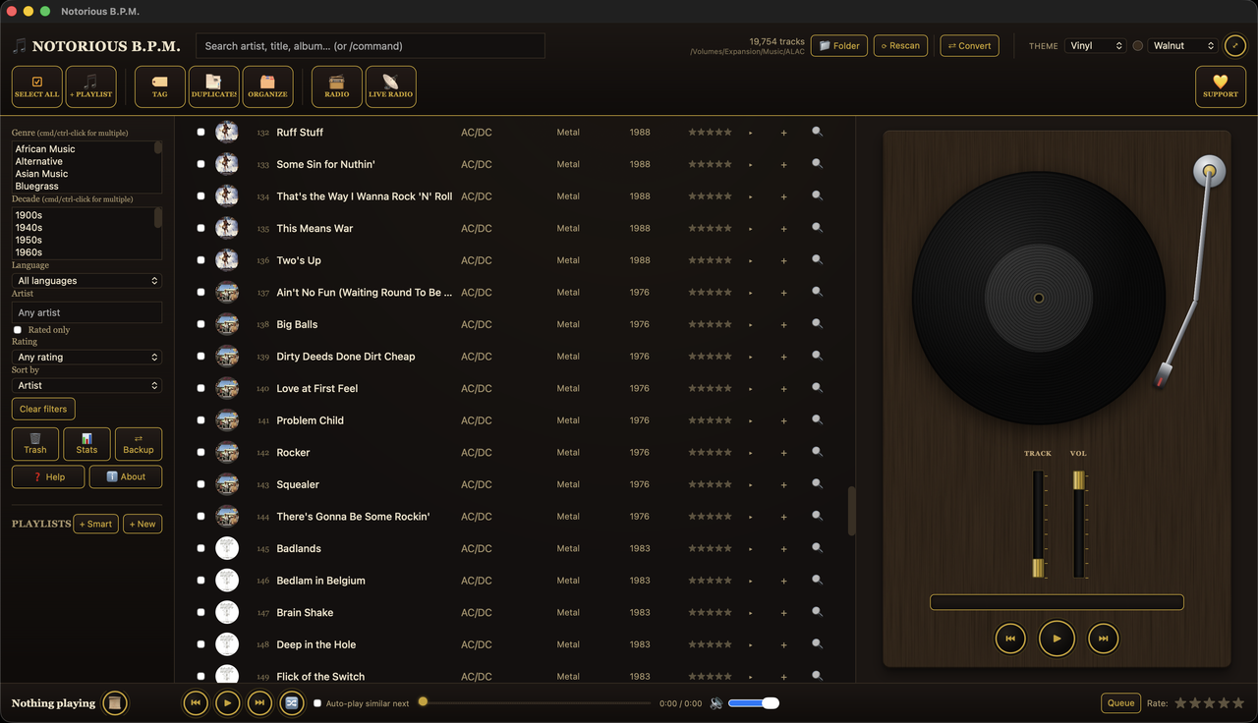This screenshot has width=1258, height=723.
Task: Create a Smart playlist
Action: click(96, 525)
